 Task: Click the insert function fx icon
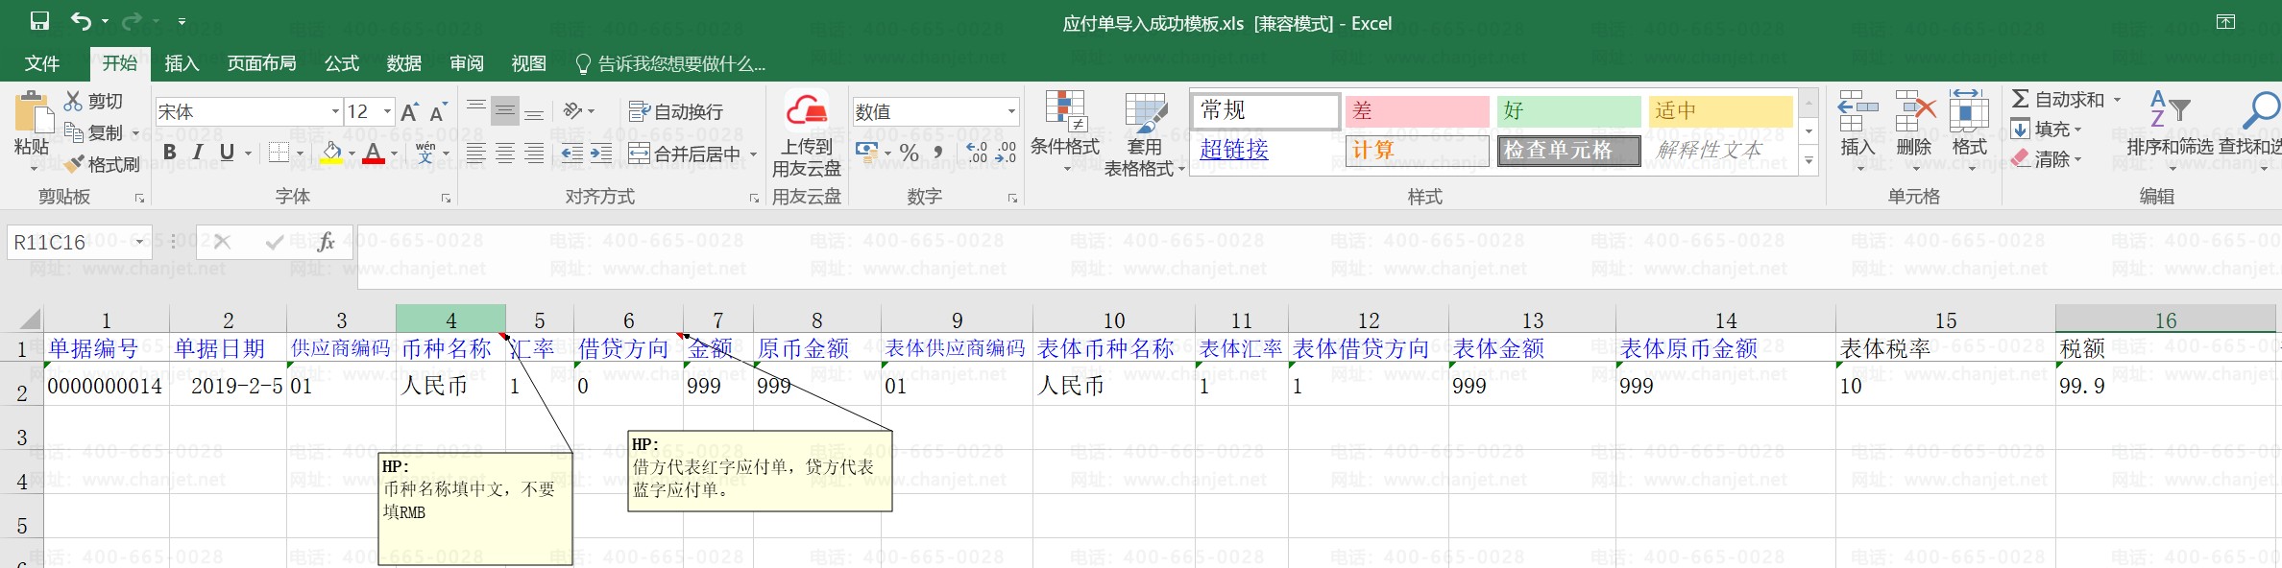pos(327,242)
